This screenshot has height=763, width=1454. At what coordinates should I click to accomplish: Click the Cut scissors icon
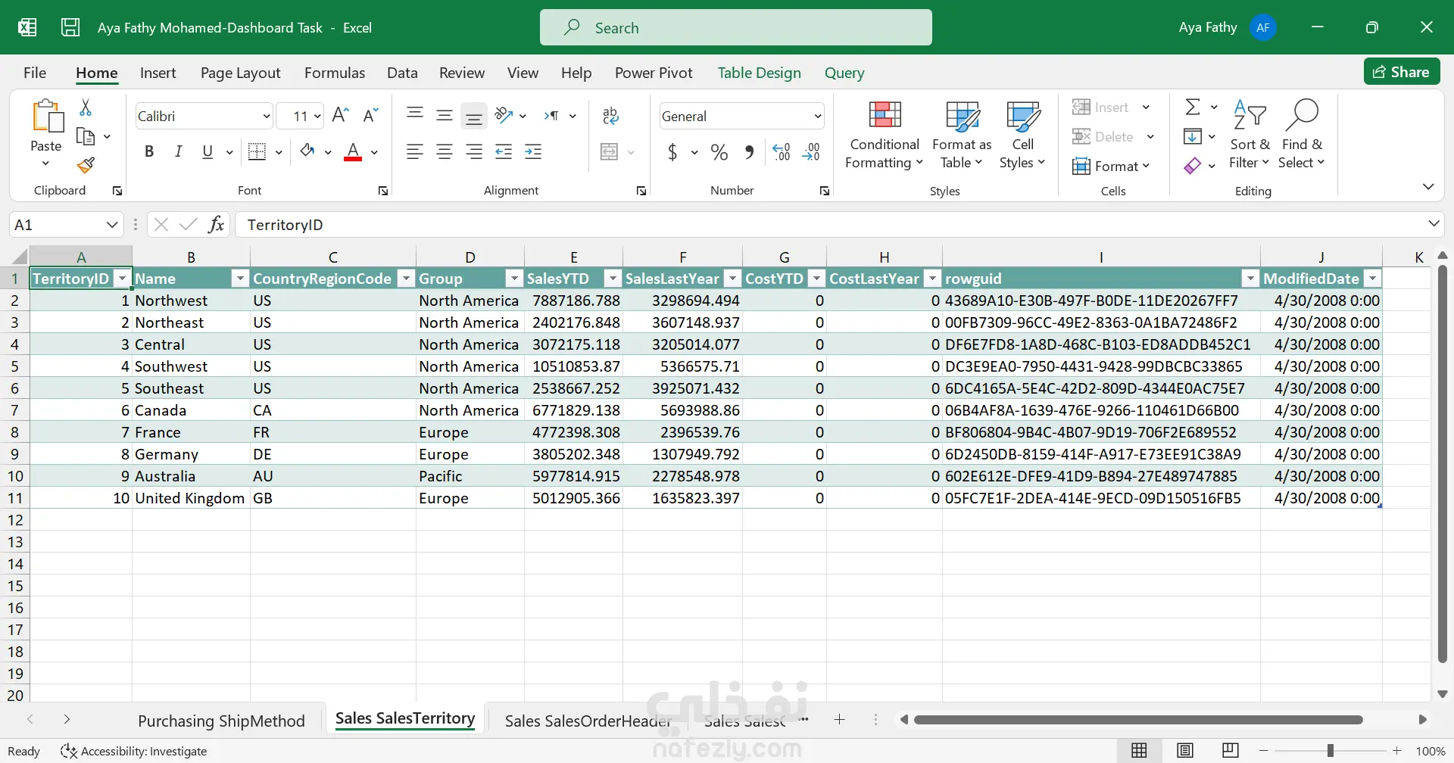pyautogui.click(x=86, y=108)
